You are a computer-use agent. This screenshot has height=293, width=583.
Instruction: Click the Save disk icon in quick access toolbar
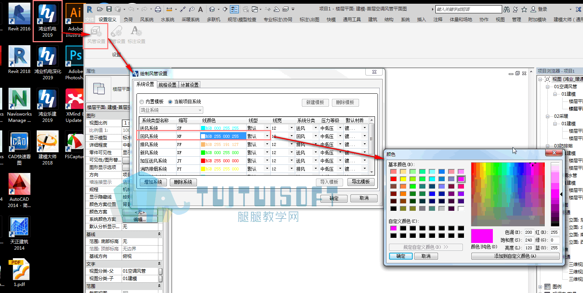(109, 9)
